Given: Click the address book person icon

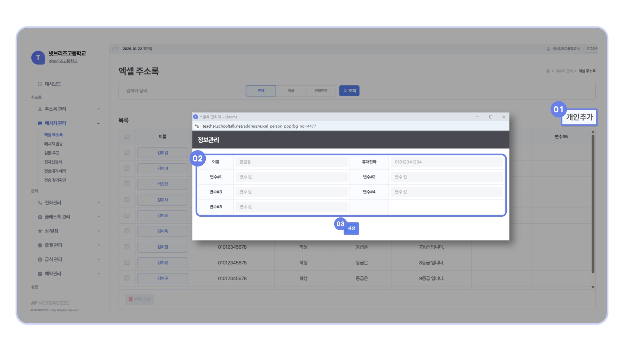Looking at the screenshot, I should click(x=40, y=109).
